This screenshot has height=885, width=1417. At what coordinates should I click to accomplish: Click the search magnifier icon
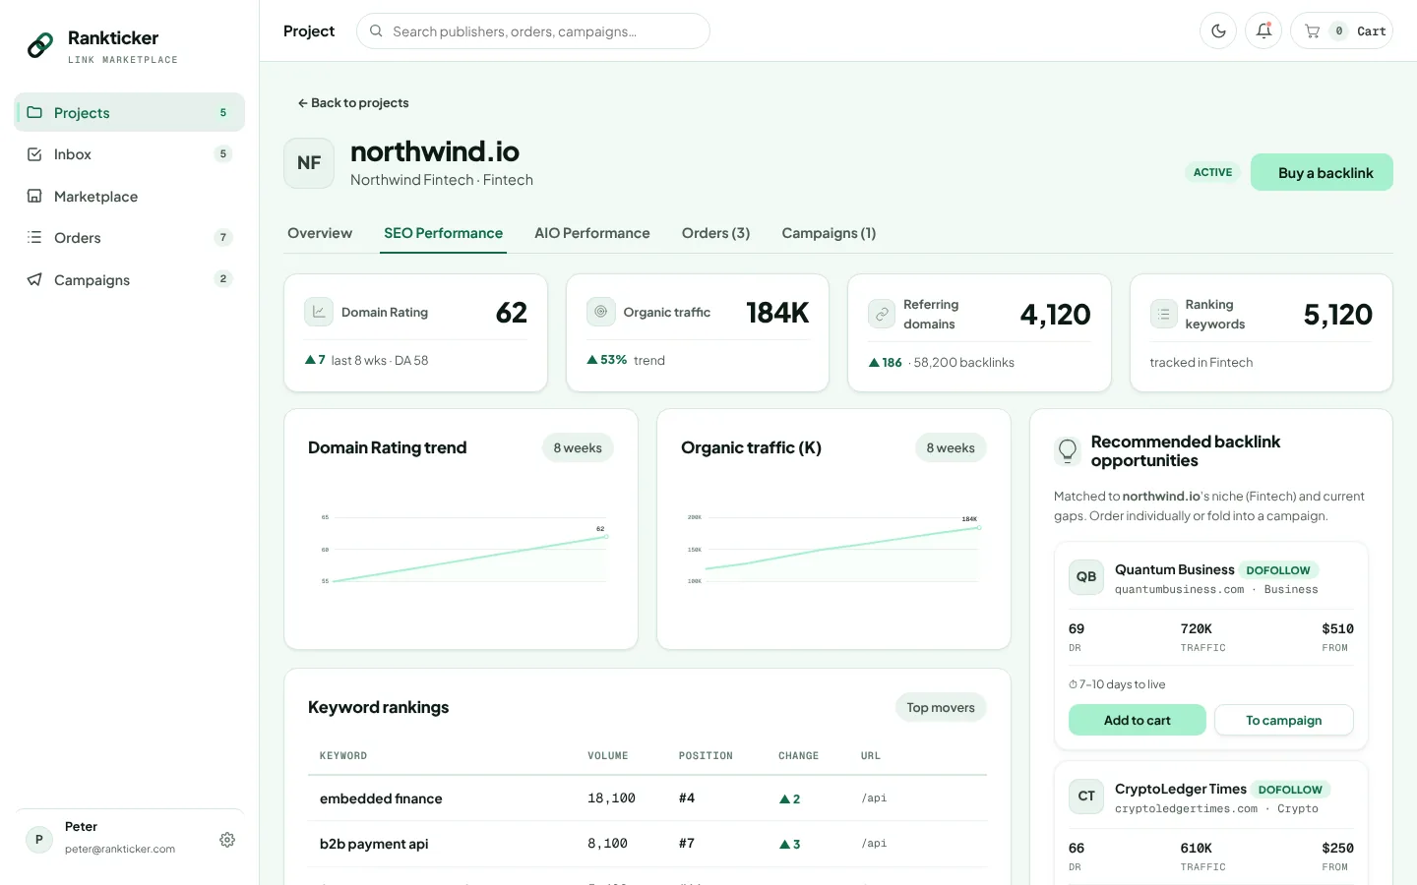(376, 31)
